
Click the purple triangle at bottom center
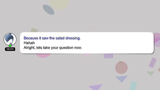95,87
